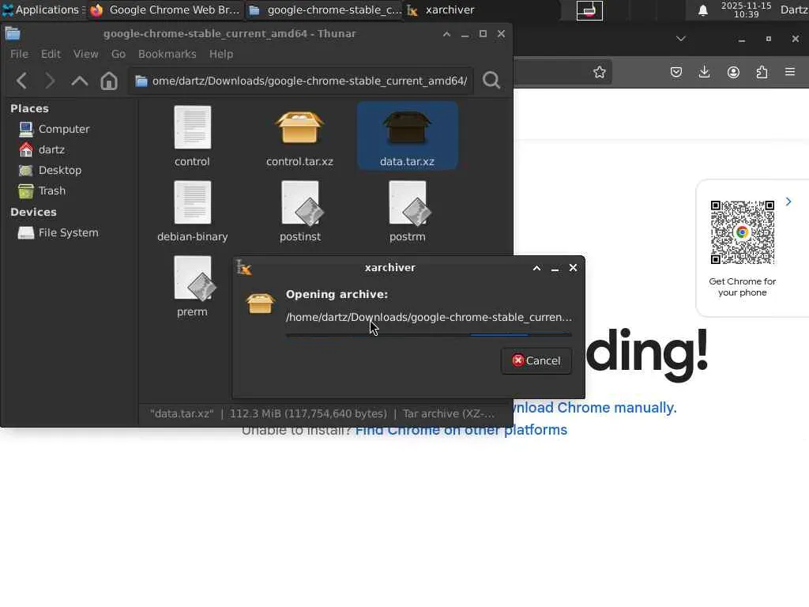
Task: Go forward in Thunar navigation
Action: (50, 81)
